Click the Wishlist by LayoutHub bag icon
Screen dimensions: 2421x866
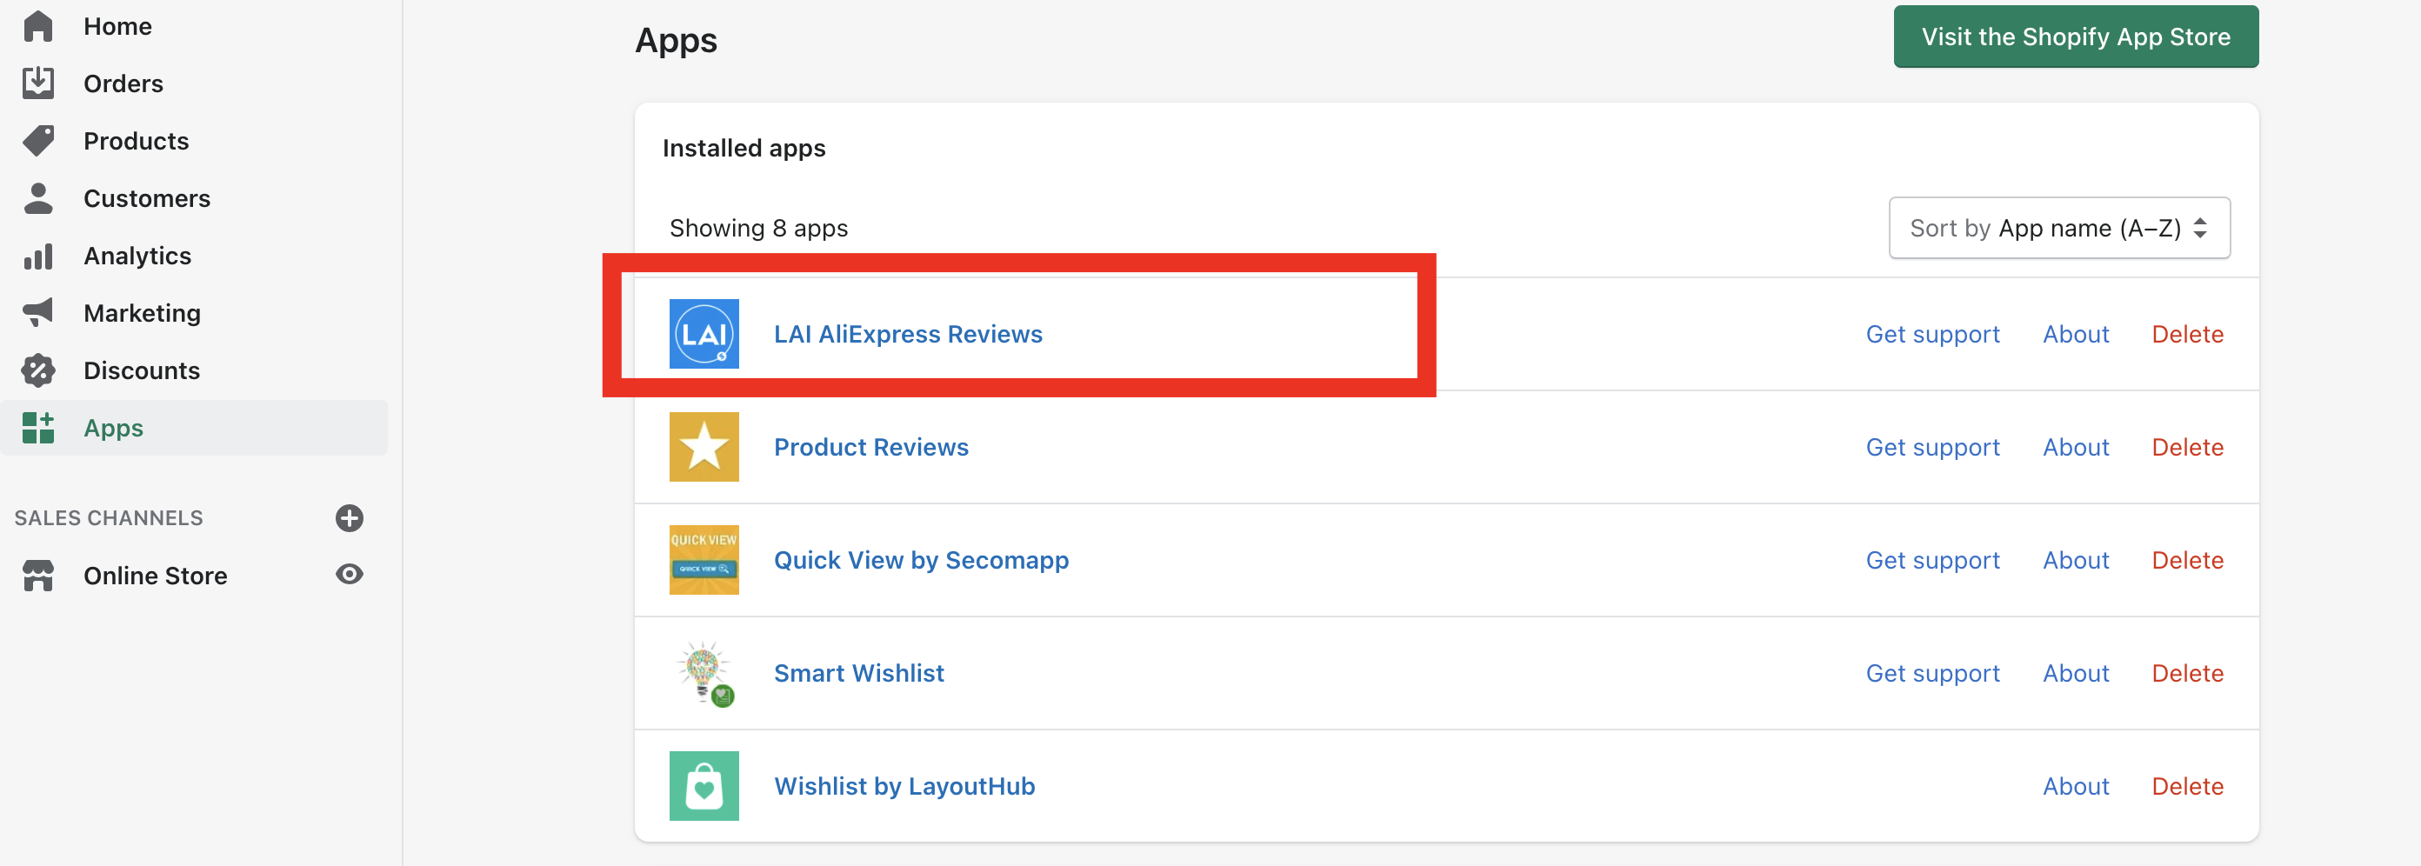point(704,786)
